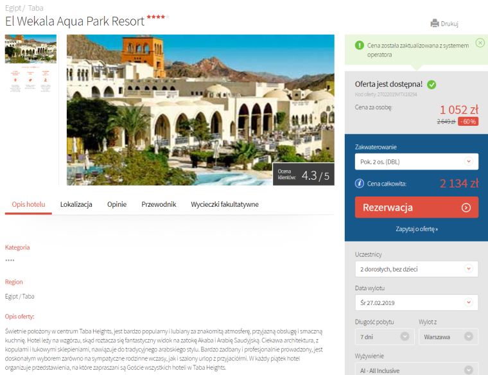Viewport: 488px width, 375px height.
Task: Click the green exclamation alert icon
Action: point(359,46)
